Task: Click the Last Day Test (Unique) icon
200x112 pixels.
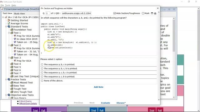Action: coord(12,76)
